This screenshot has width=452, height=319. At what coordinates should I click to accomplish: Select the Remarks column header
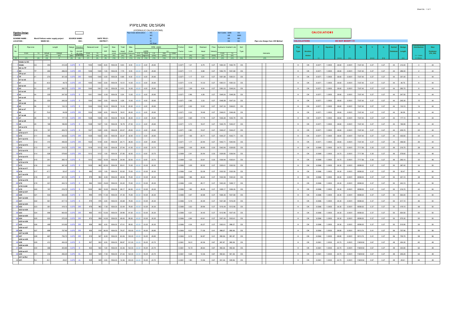tap(266, 53)
